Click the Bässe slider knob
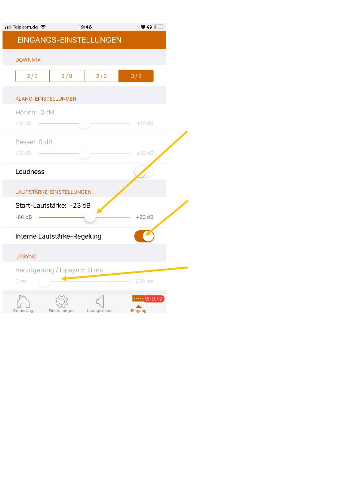This screenshot has width=343, height=497. click(x=84, y=153)
